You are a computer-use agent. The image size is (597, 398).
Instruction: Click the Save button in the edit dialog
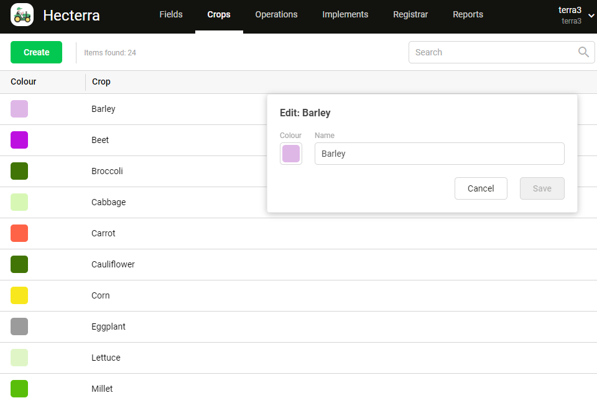point(542,188)
